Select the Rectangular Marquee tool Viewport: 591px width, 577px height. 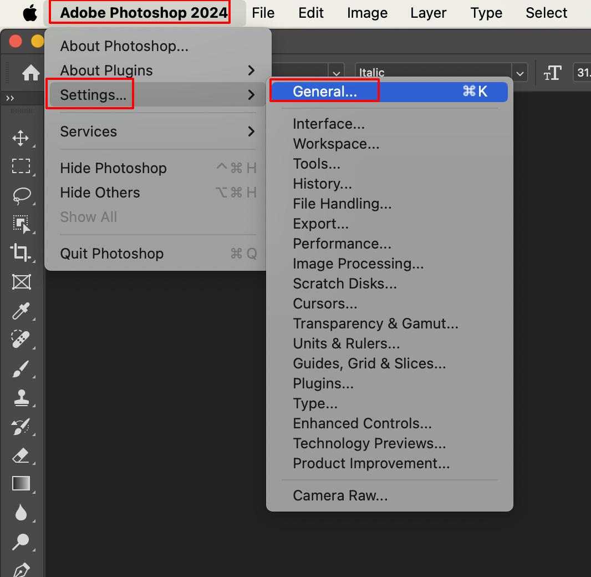[x=21, y=166]
